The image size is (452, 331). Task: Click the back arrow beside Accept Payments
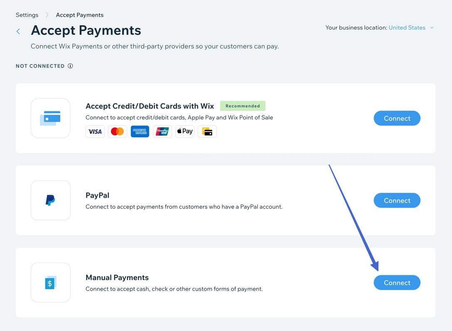pyautogui.click(x=18, y=31)
